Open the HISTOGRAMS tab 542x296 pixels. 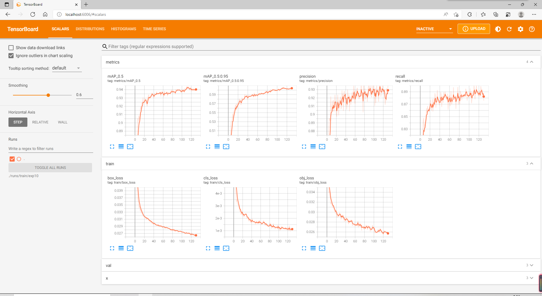click(124, 29)
